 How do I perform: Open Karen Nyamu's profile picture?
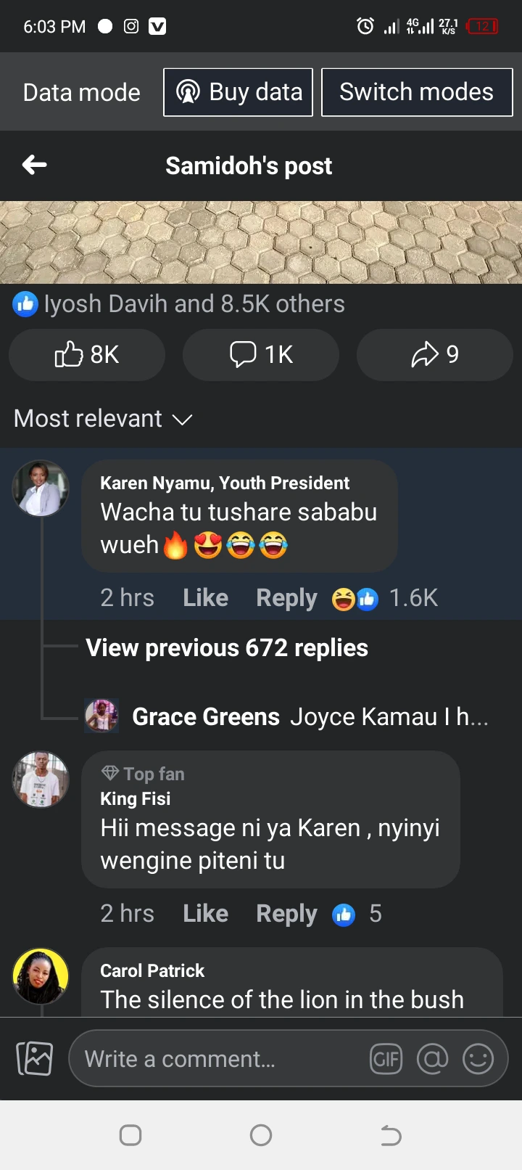coord(41,488)
